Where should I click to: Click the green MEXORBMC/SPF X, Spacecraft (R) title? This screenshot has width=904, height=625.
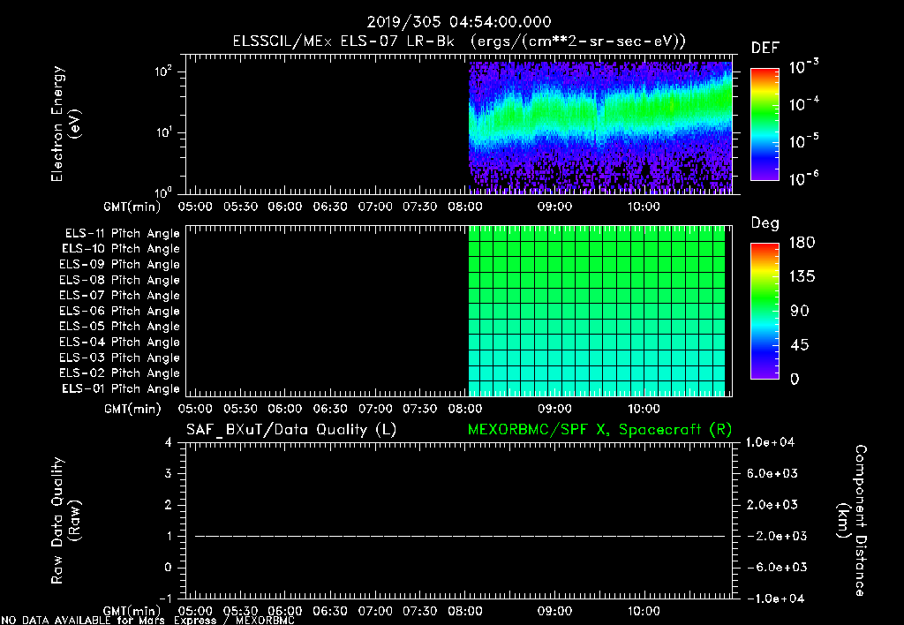[x=599, y=430]
